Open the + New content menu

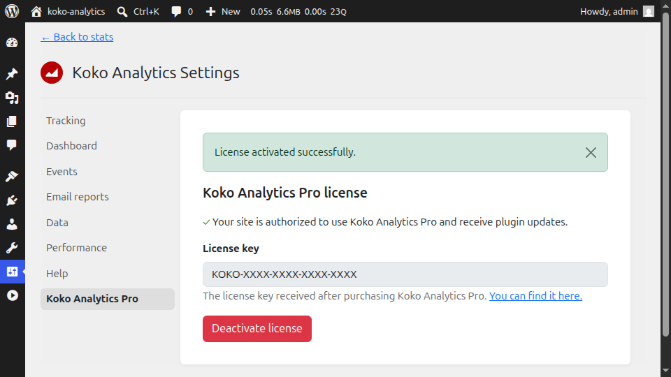pyautogui.click(x=222, y=12)
